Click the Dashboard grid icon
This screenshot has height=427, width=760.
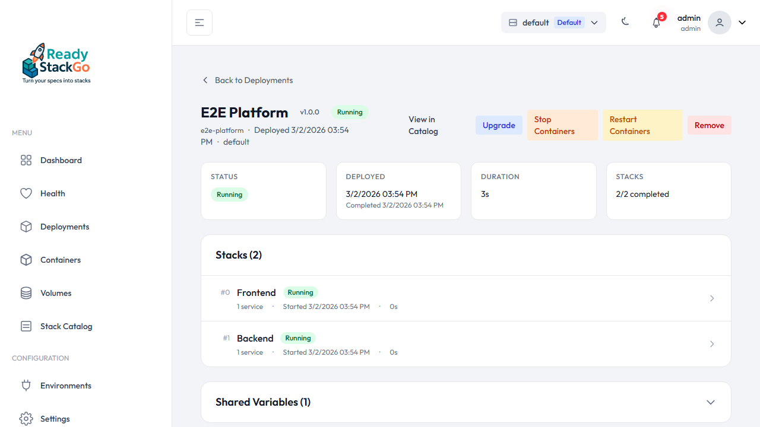(x=26, y=160)
